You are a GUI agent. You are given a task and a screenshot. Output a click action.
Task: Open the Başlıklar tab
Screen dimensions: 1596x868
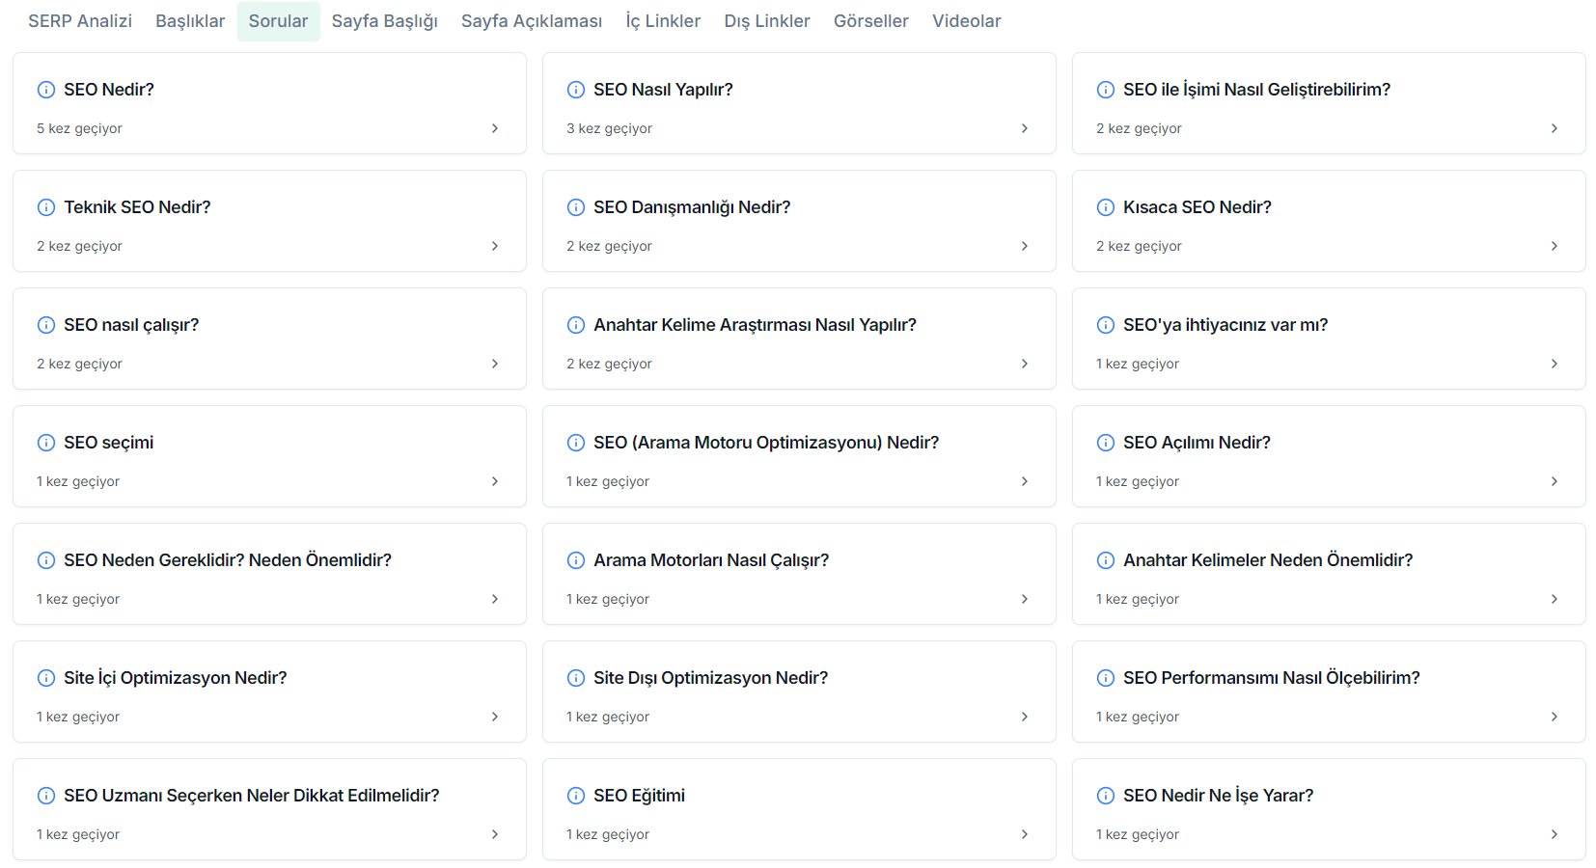(x=190, y=21)
